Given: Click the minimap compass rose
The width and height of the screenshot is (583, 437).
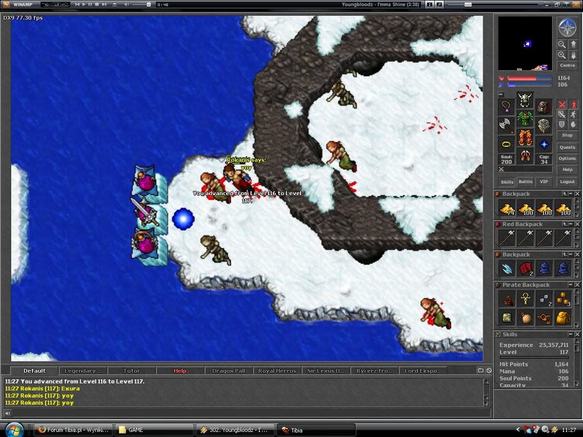Looking at the screenshot, I should coord(567,27).
